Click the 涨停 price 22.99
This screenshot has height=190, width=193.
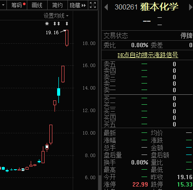coord(140,184)
